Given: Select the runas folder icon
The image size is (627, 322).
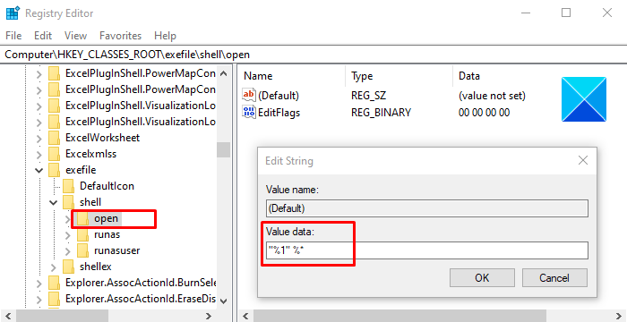Looking at the screenshot, I should tap(82, 234).
